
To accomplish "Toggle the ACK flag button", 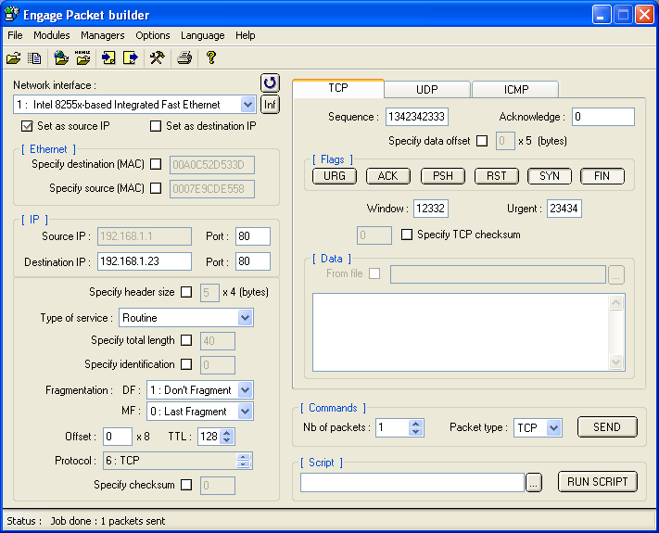I will coord(388,176).
